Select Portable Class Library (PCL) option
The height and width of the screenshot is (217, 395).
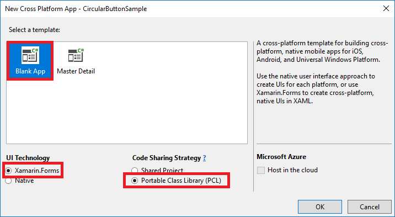click(x=135, y=181)
